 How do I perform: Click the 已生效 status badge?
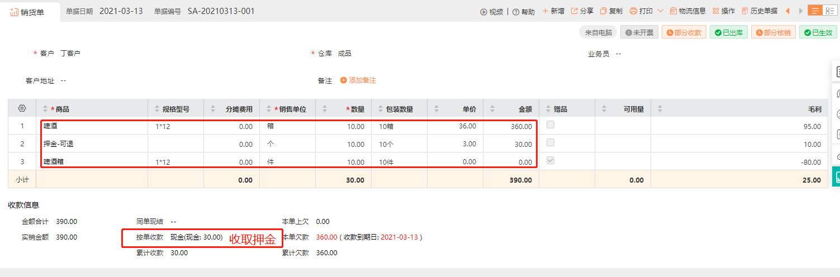pyautogui.click(x=818, y=32)
